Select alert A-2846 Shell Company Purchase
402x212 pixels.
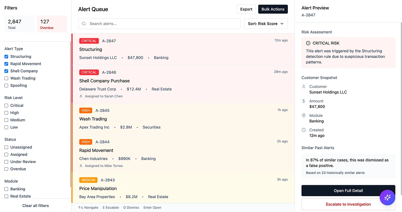pos(183,84)
